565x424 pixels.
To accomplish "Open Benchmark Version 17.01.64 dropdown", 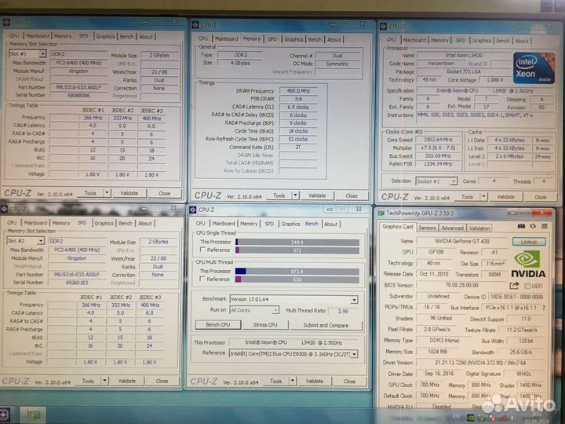I will tap(354, 300).
